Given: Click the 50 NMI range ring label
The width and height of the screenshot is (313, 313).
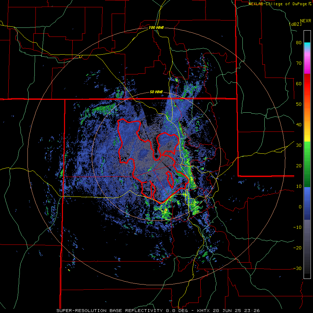Looking at the screenshot, I should pos(156,92).
